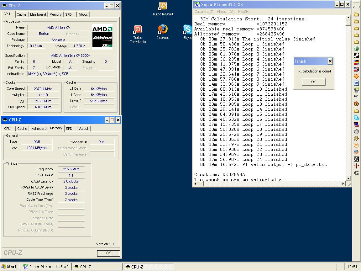361x271 pixels.
Task: Click the AMD Athlon XP logo
Action: pyautogui.click(x=102, y=37)
